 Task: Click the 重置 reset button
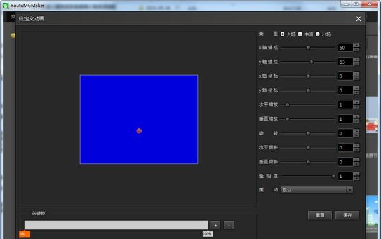[320, 215]
